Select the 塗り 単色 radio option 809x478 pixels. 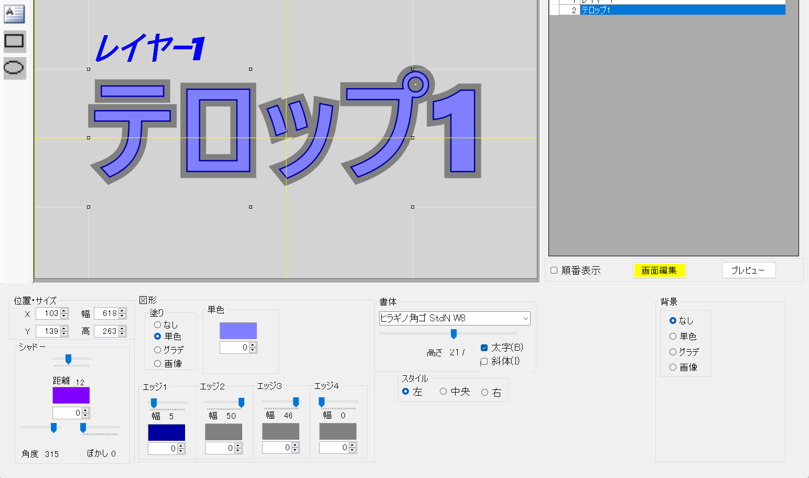pos(157,336)
